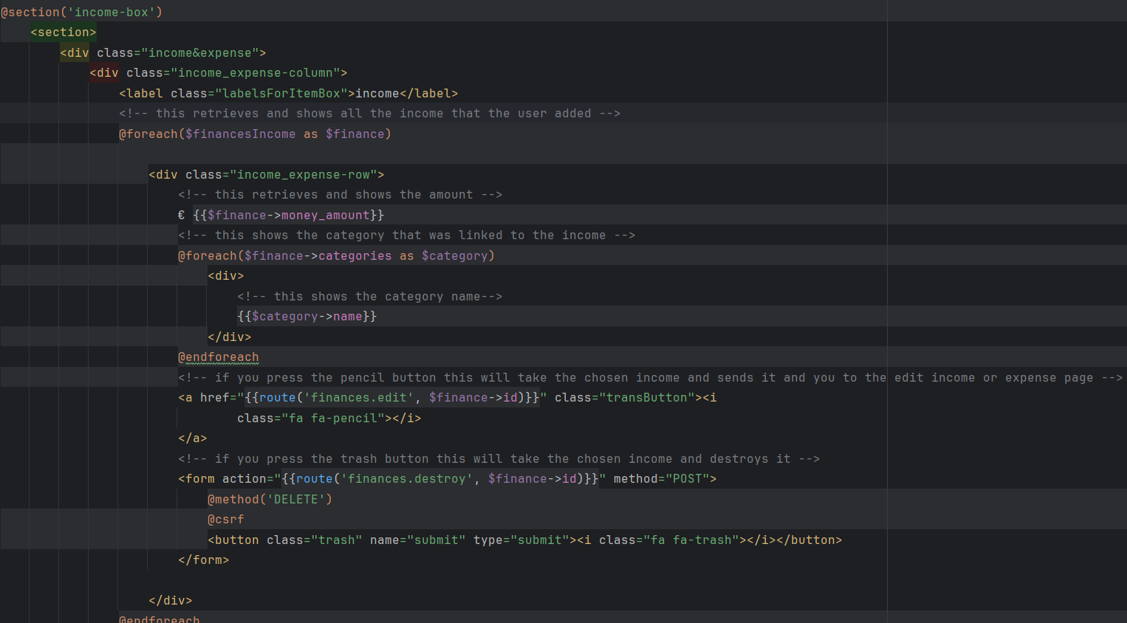Click comment about trash button destroys income
This screenshot has width=1127, height=623.
[499, 459]
